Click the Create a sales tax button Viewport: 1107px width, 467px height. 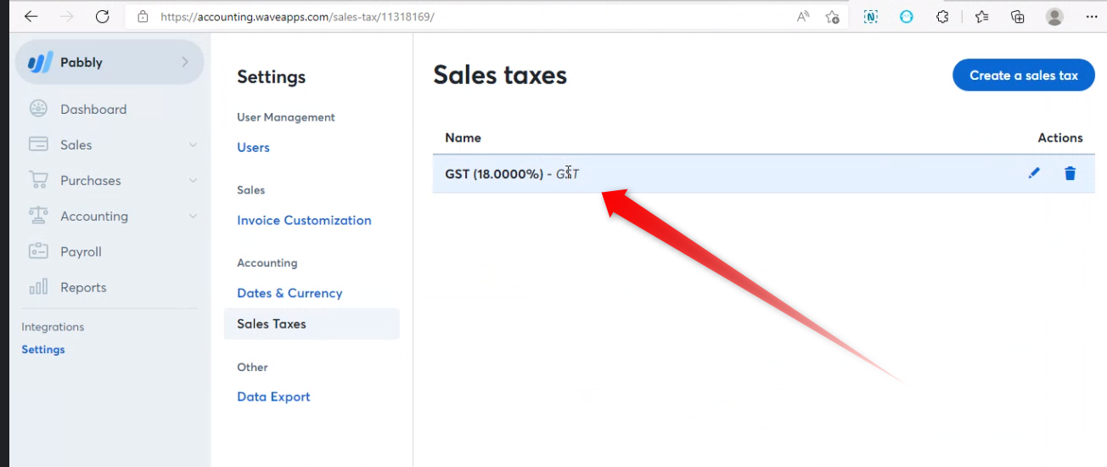click(x=1024, y=76)
